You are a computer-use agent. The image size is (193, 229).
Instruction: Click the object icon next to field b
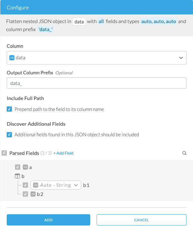tap(17, 176)
